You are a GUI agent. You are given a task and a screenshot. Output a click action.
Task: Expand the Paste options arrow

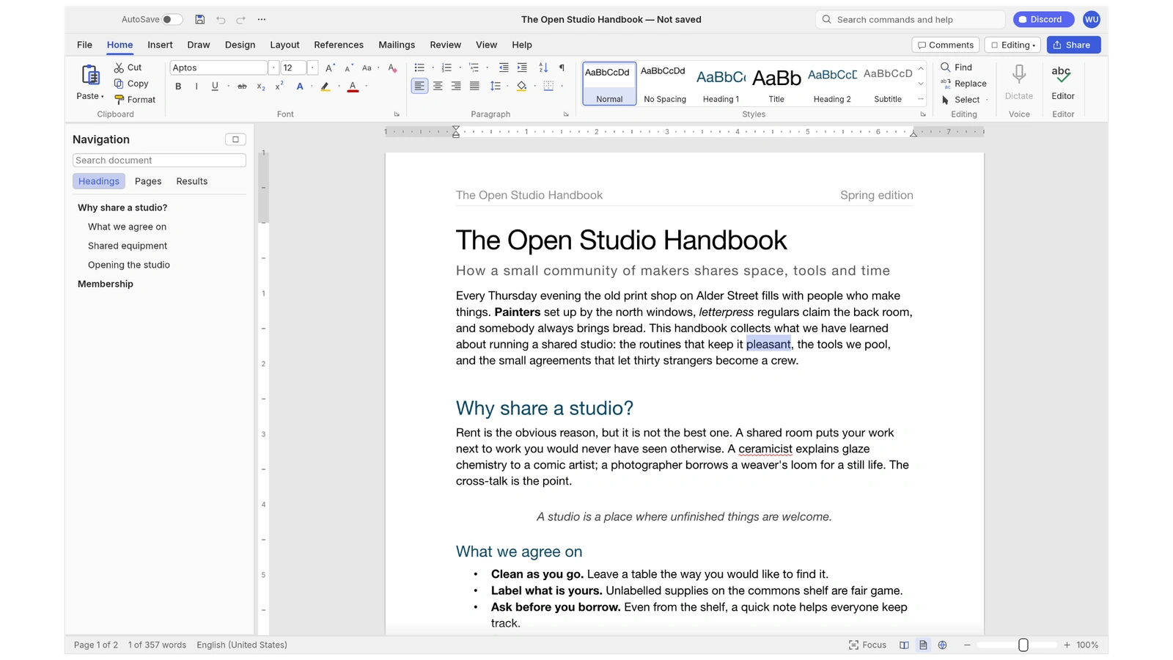pos(103,97)
